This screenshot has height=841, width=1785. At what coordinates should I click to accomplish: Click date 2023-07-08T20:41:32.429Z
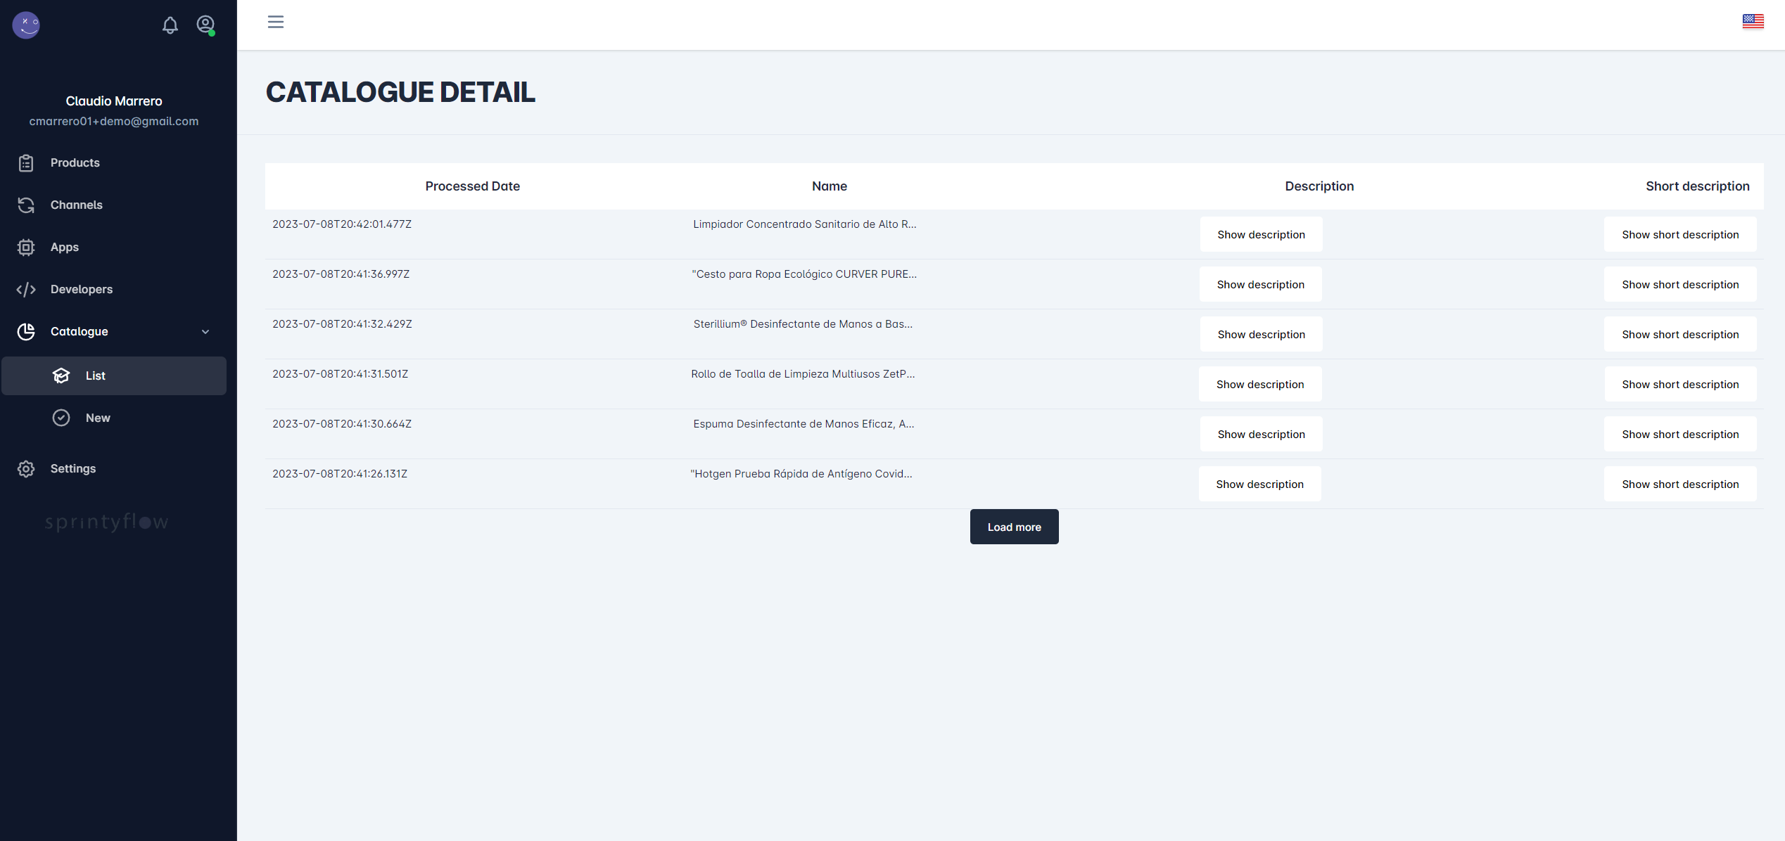tap(342, 324)
